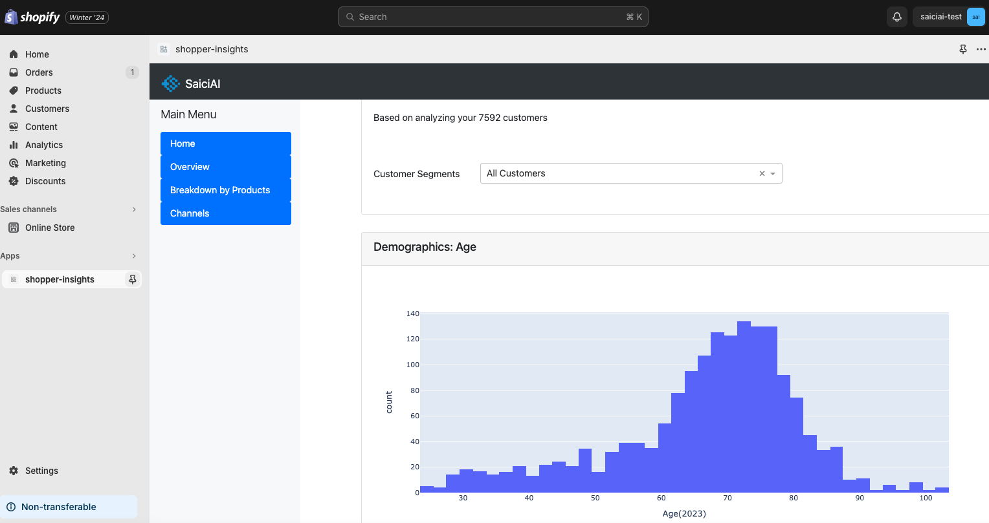Click the Shopify logo

[x=32, y=17]
